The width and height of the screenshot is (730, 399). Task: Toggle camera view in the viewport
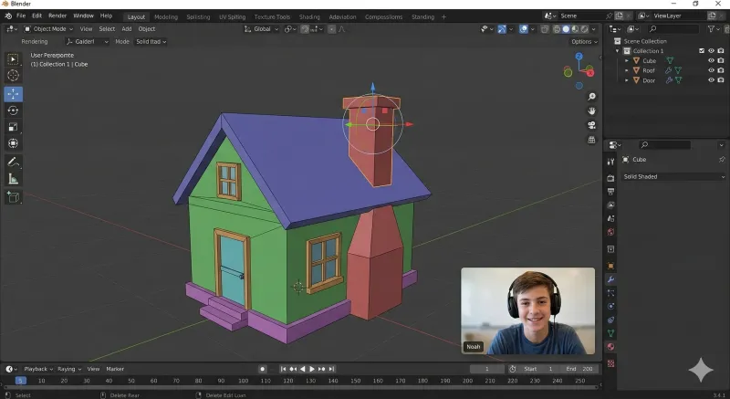click(592, 125)
